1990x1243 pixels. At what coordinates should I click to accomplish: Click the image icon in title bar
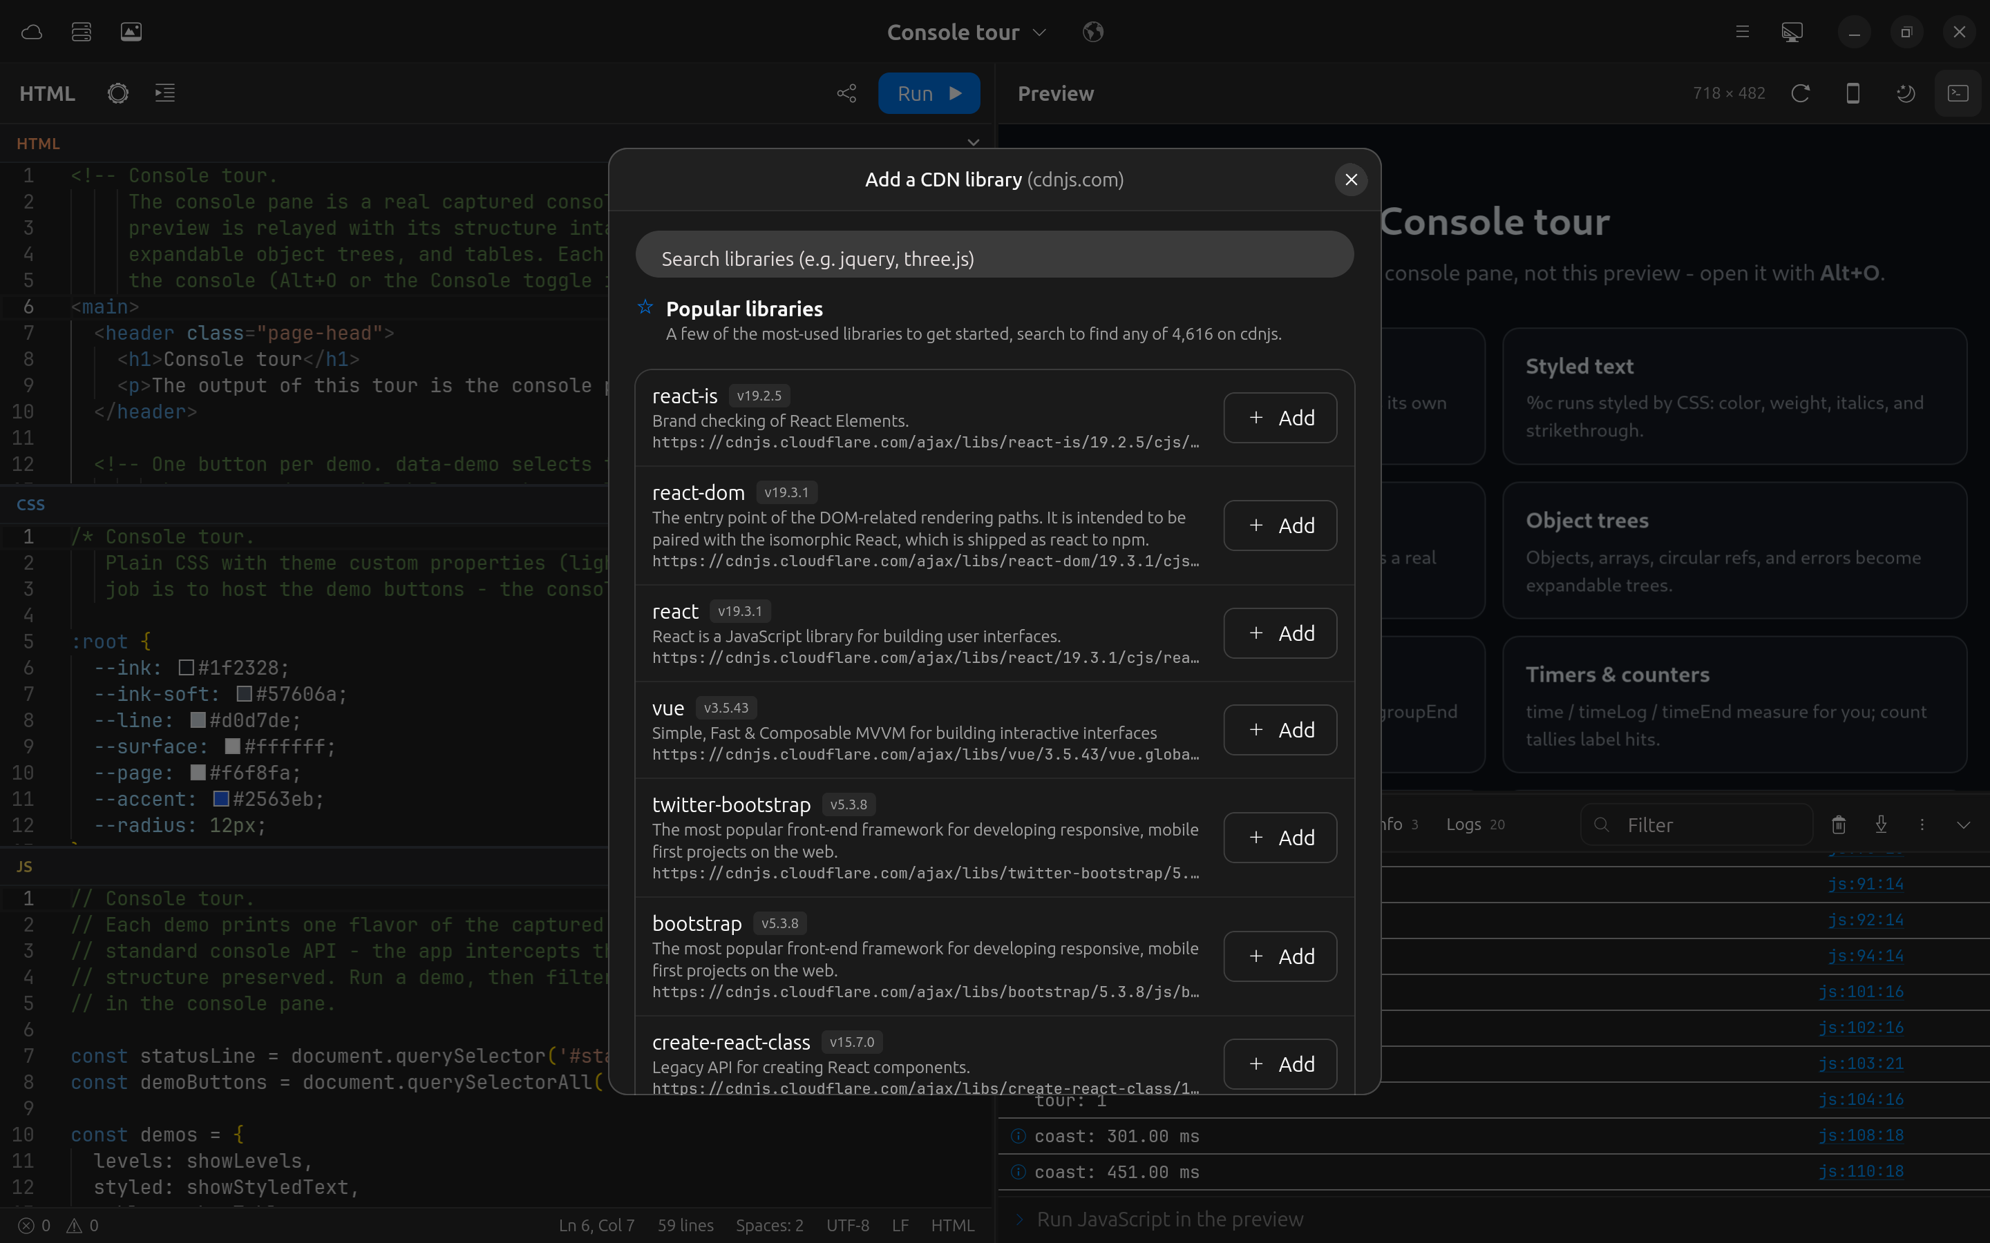click(x=131, y=32)
